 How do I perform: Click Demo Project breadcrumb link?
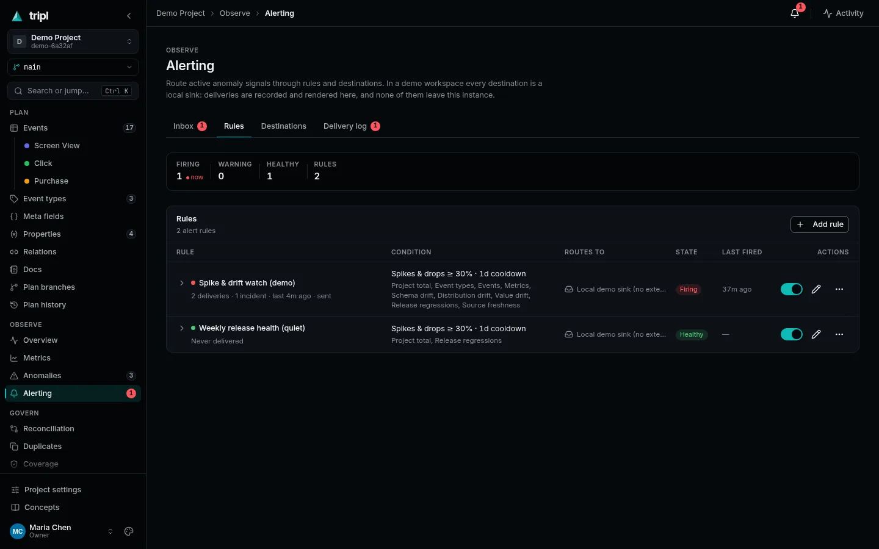click(x=181, y=13)
